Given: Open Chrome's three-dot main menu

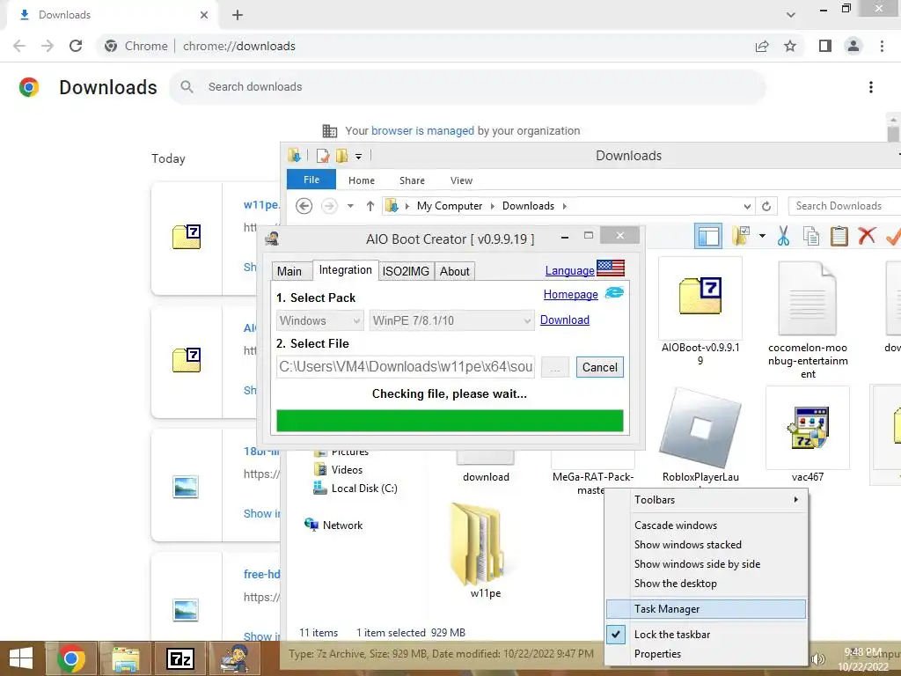Looking at the screenshot, I should [x=882, y=46].
